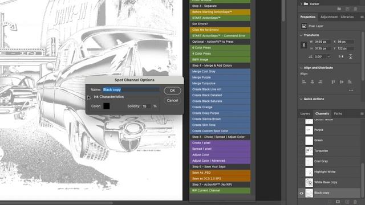Click the flip horizontal icon

[341, 56]
